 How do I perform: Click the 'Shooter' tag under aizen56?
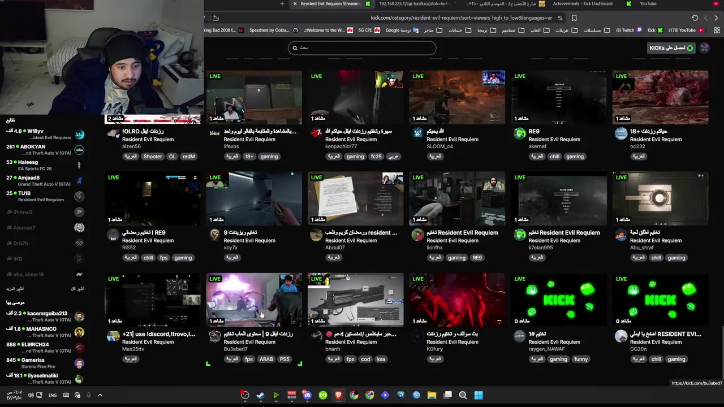(152, 157)
